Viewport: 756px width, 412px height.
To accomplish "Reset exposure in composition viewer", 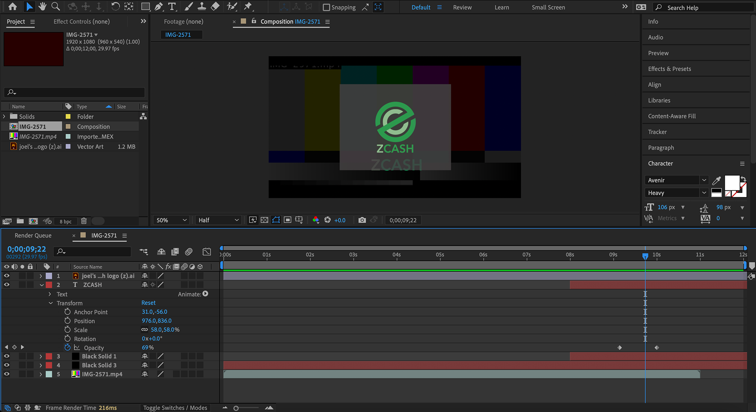I will pyautogui.click(x=328, y=220).
